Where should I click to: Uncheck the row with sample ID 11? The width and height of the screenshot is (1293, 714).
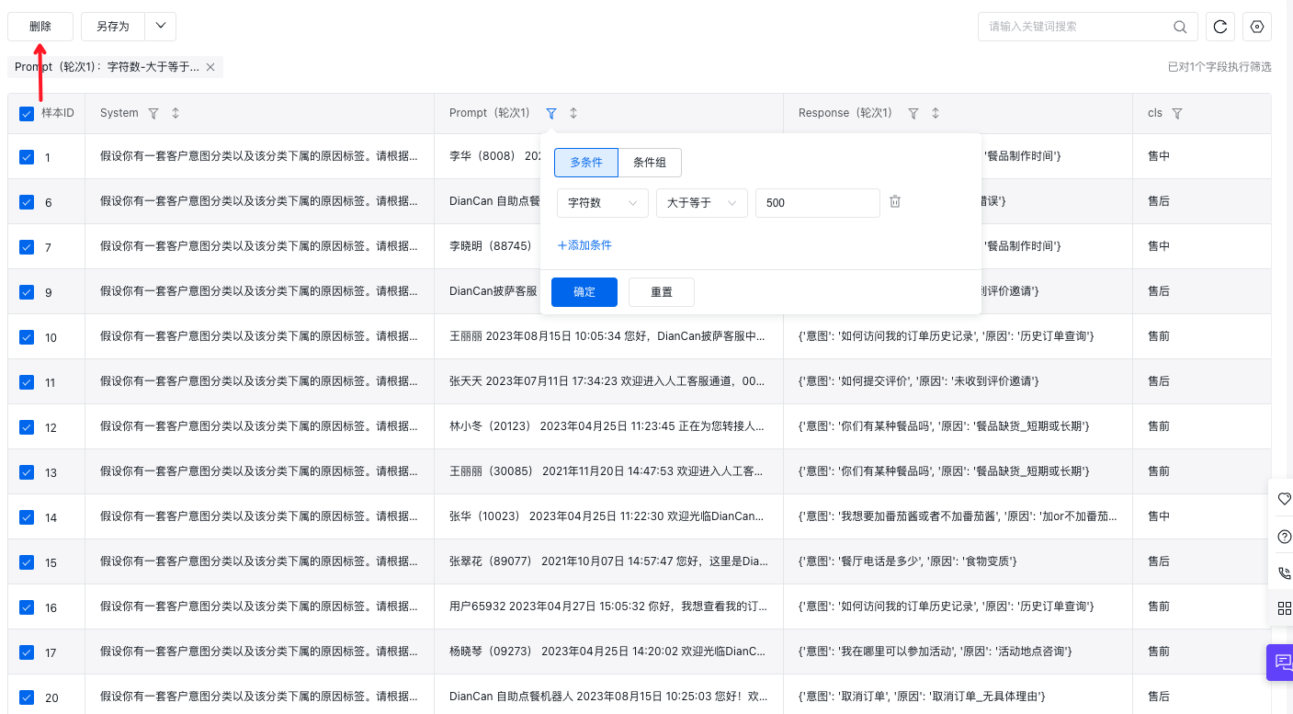point(27,382)
